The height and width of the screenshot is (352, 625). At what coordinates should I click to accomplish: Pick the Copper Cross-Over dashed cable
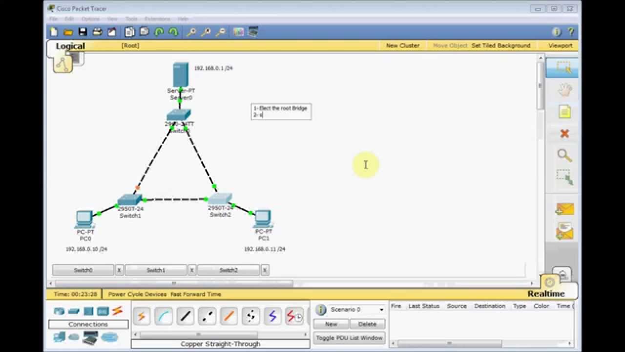coord(208,316)
